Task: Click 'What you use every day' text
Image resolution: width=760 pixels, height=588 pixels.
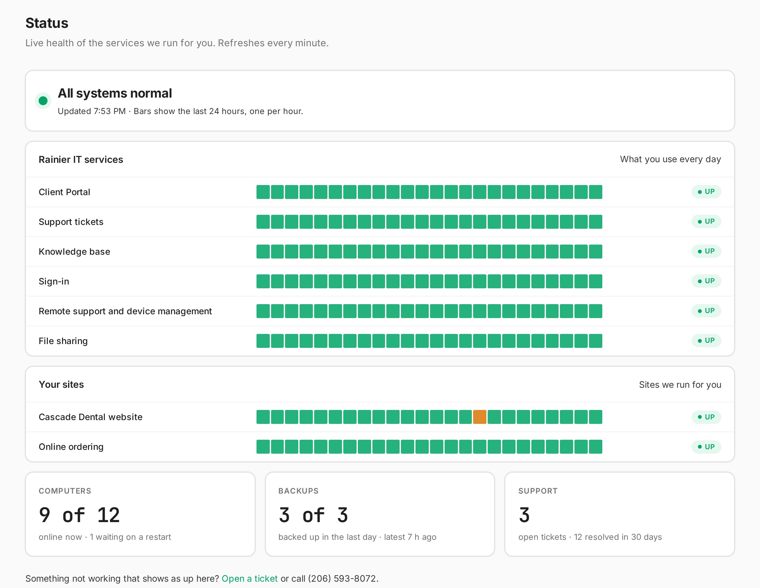Action: [671, 159]
